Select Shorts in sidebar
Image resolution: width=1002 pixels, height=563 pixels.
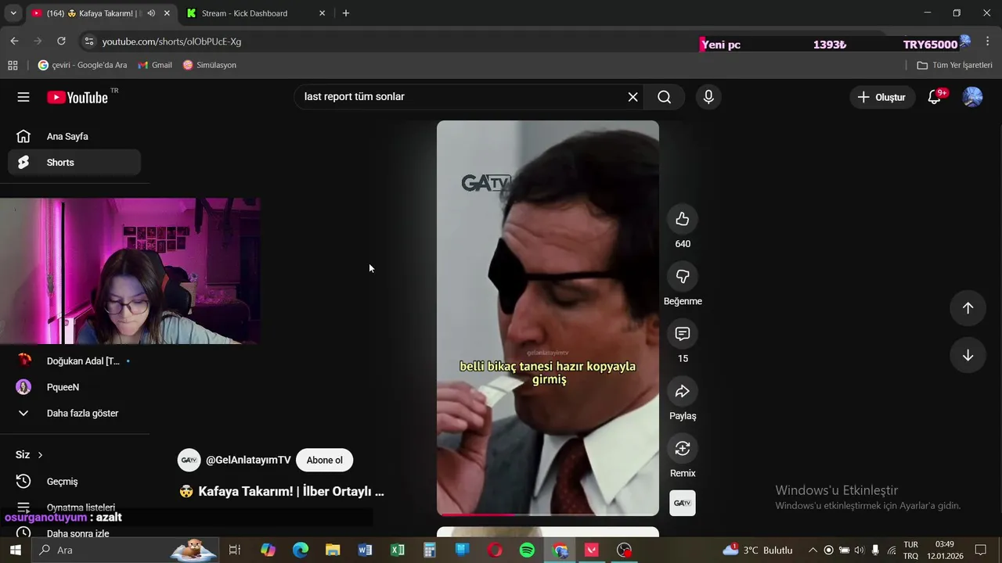coord(74,163)
